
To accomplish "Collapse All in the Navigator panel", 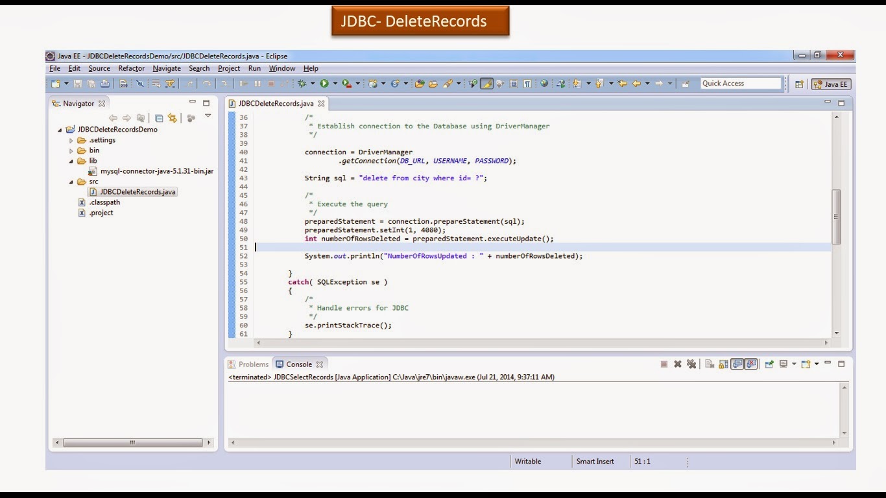I will click(x=159, y=118).
